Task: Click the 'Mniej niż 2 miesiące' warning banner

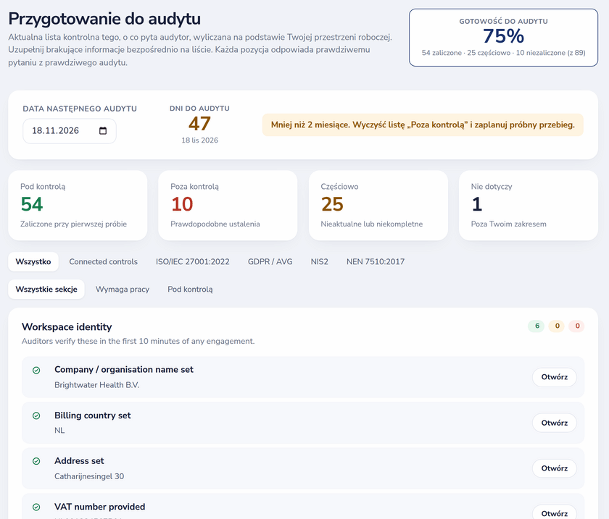Action: pyautogui.click(x=423, y=125)
